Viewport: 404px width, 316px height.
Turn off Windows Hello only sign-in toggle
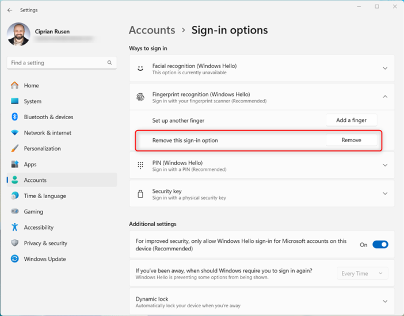[380, 245]
